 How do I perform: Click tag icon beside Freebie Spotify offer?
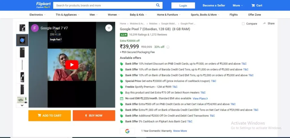tap(121, 87)
